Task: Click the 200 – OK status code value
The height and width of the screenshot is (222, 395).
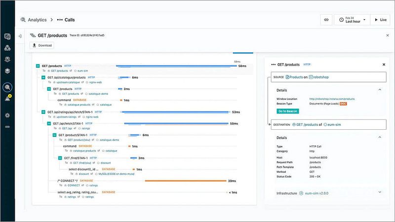Action: pyautogui.click(x=315, y=177)
